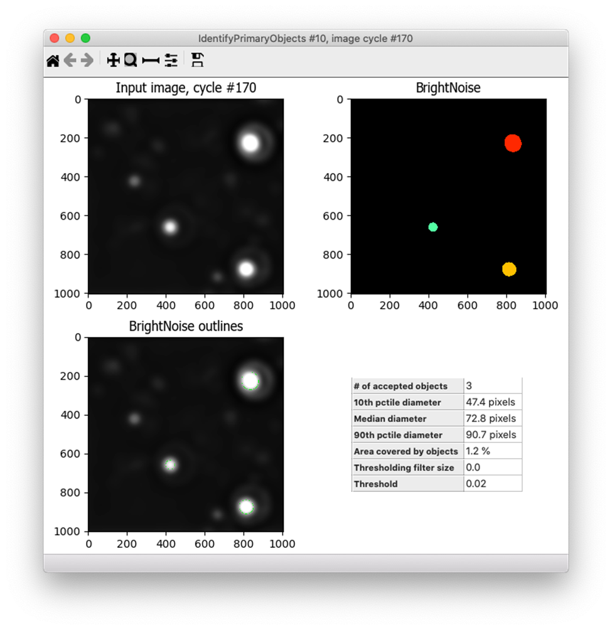Select the Pan axes tool
The height and width of the screenshot is (630, 612).
(113, 61)
